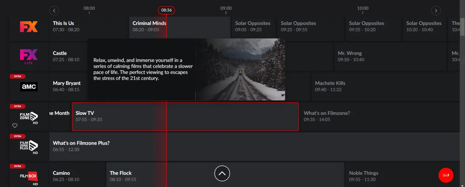Open the Filmzone Plus HD channel logo
Viewport: 465px width, 187px height.
[x=29, y=147]
